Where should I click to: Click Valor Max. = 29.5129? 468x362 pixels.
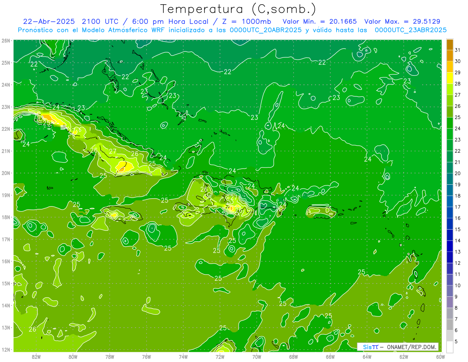coord(402,21)
